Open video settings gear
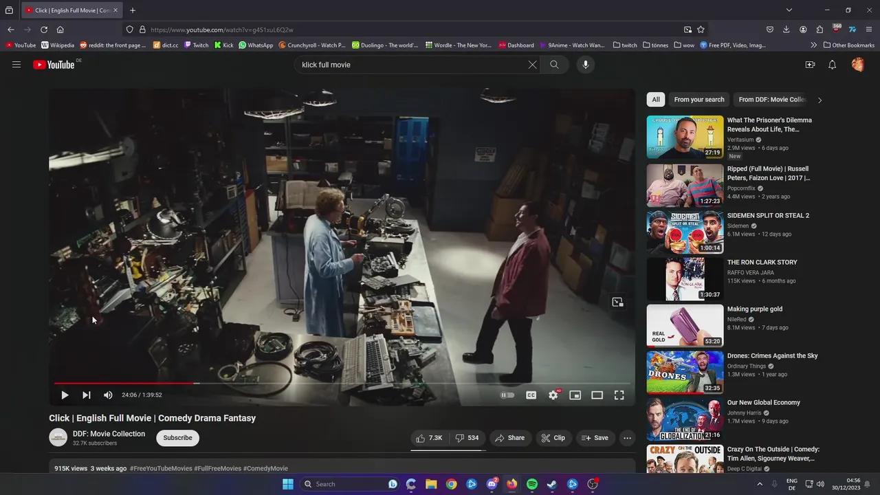The width and height of the screenshot is (880, 495). click(x=553, y=395)
